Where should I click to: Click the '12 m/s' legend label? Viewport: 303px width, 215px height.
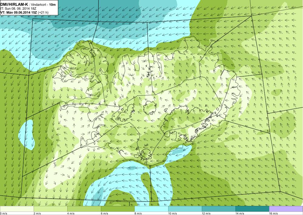pos(206,213)
